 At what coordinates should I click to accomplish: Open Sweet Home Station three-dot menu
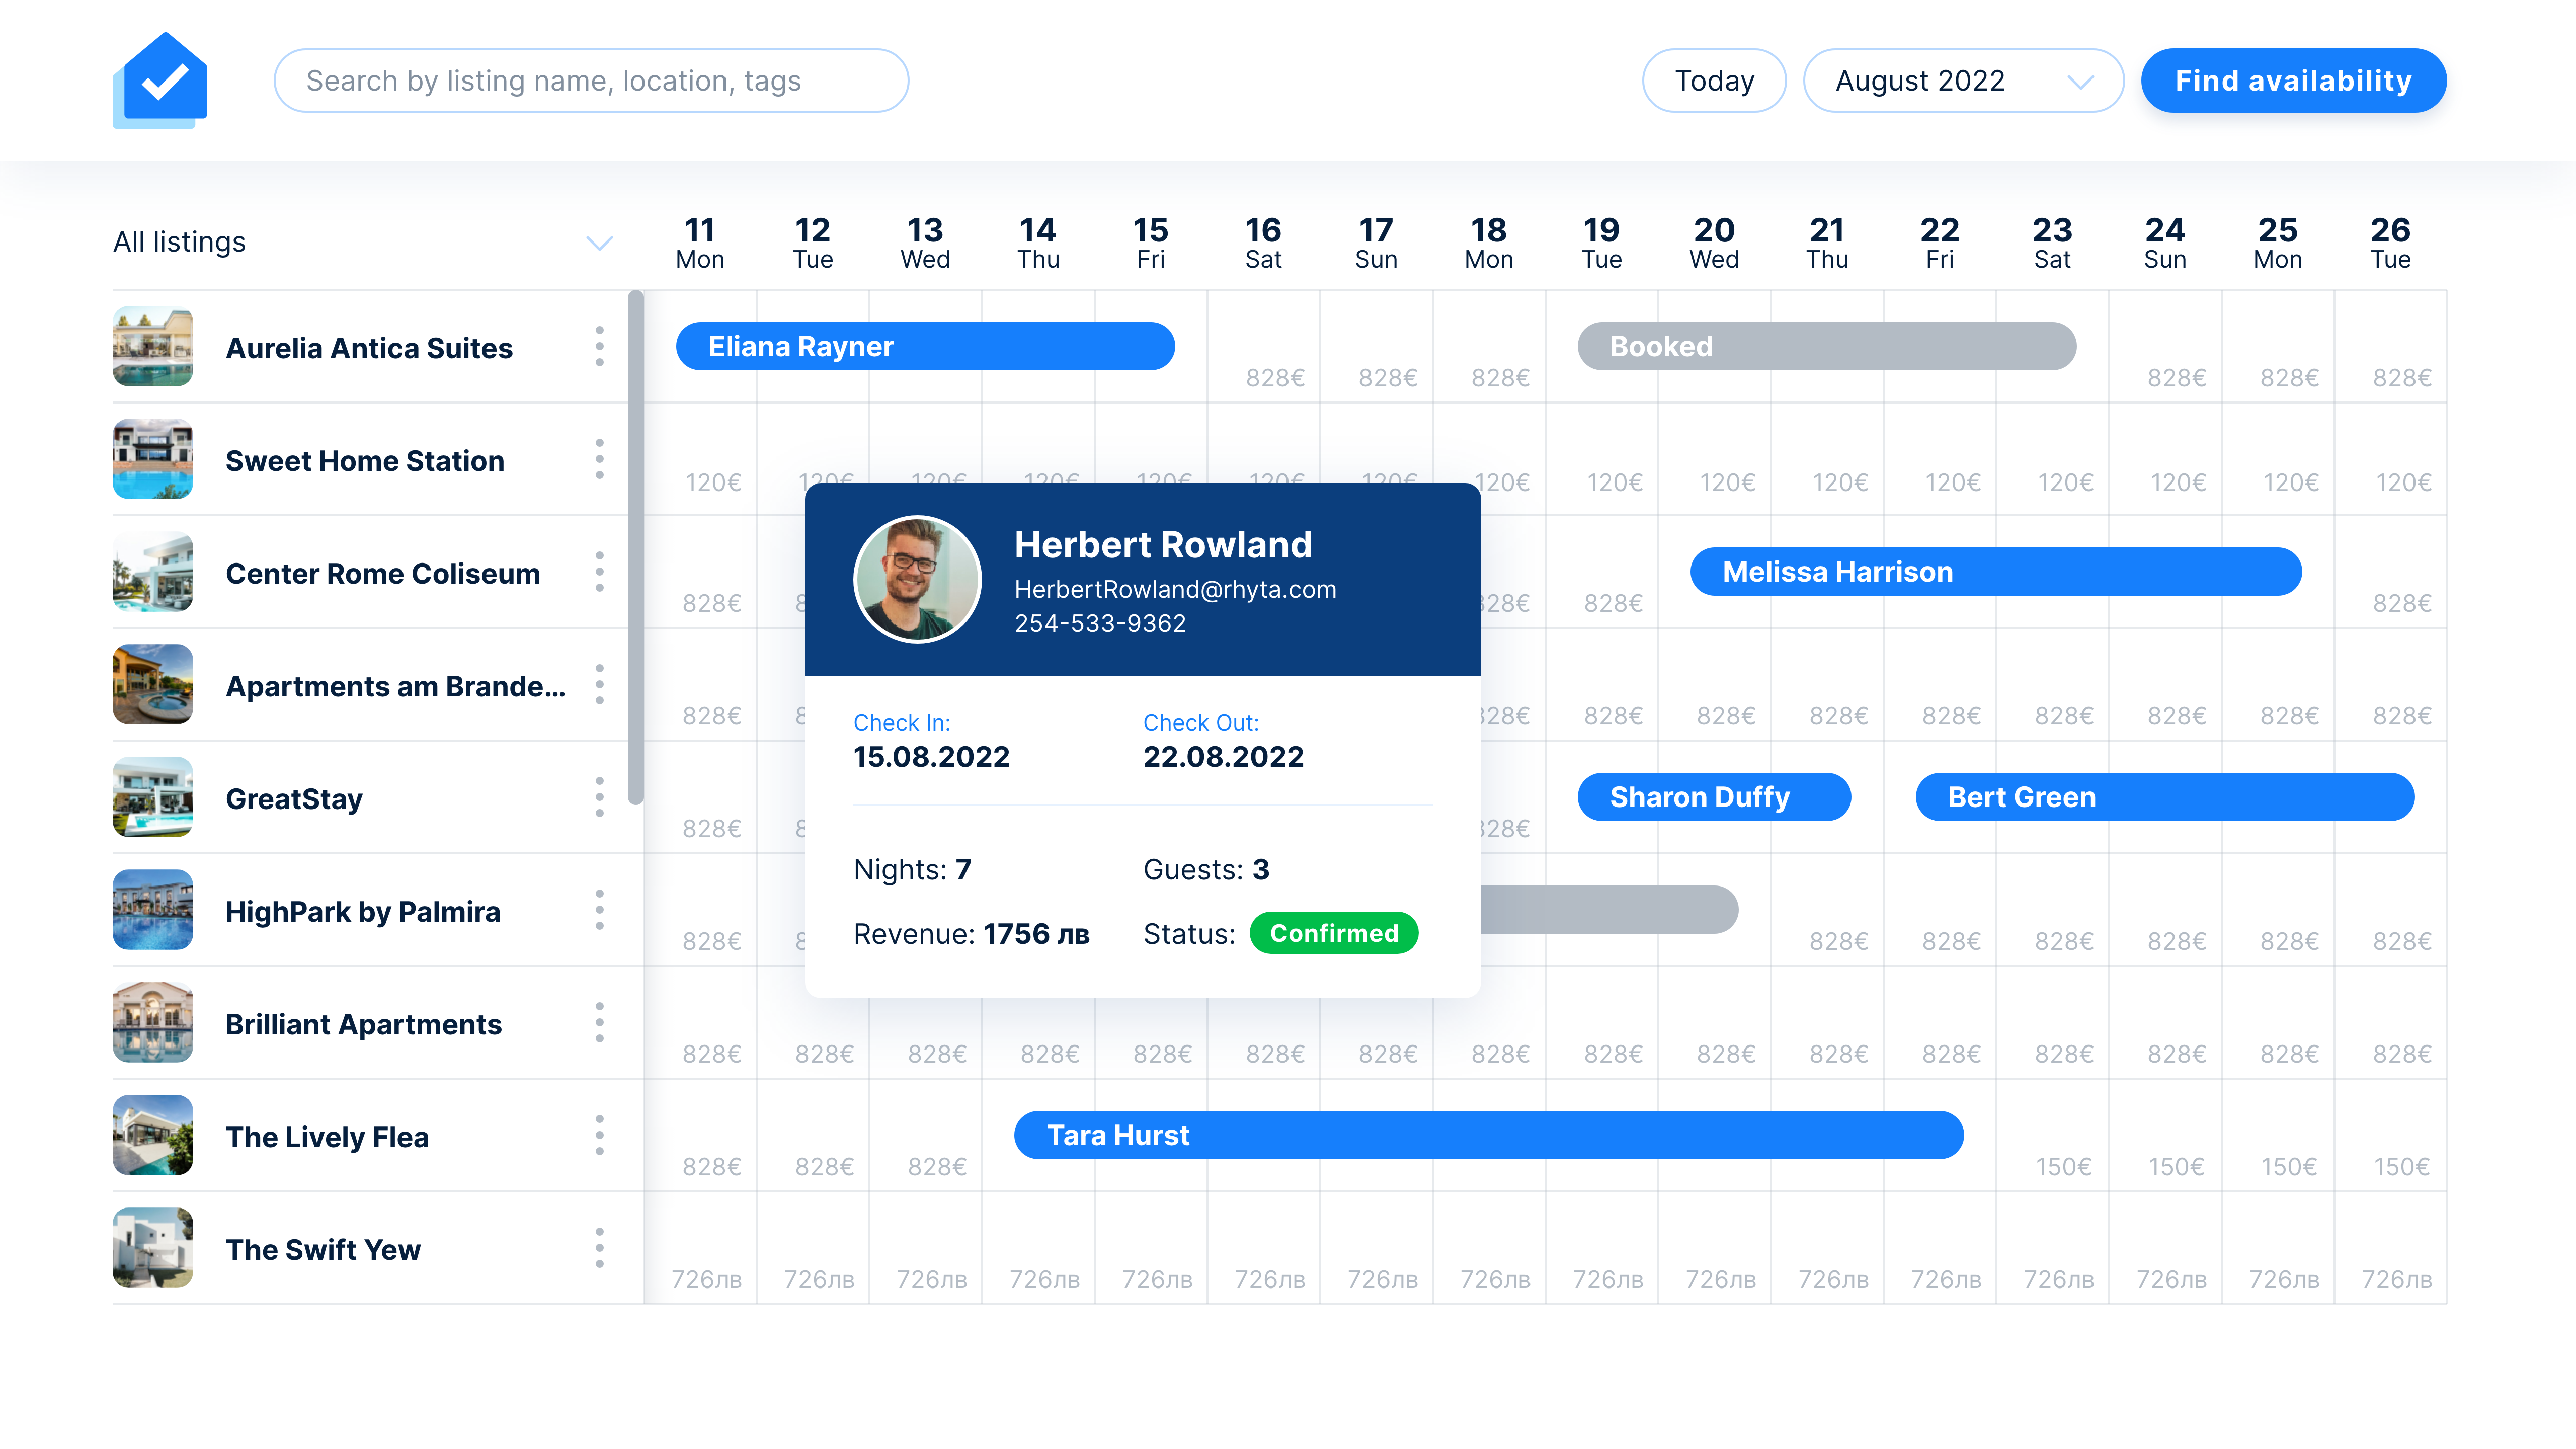pyautogui.click(x=599, y=460)
